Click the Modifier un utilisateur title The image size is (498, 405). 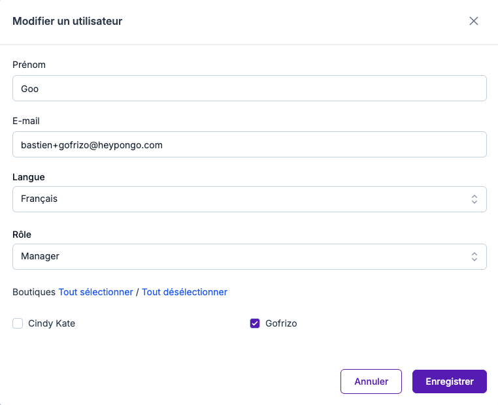pyautogui.click(x=67, y=21)
